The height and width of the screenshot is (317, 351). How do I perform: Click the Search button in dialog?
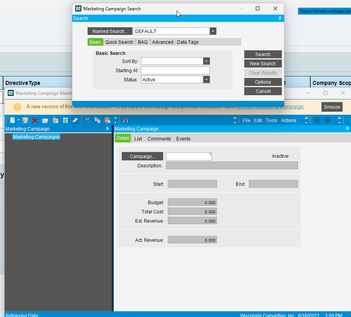pyautogui.click(x=263, y=54)
